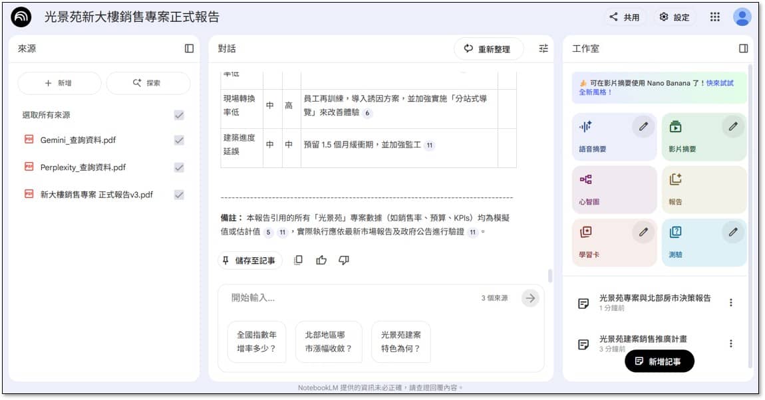Open chat configuration sliders icon
The height and width of the screenshot is (400, 765).
pos(543,49)
